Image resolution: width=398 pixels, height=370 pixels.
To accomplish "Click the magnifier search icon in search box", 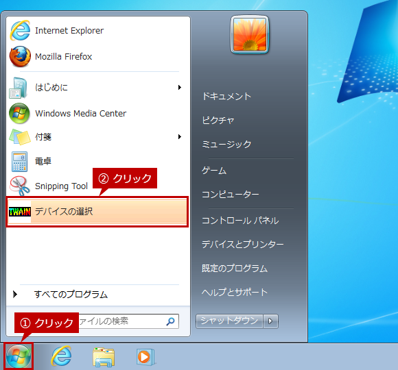I will (x=170, y=321).
